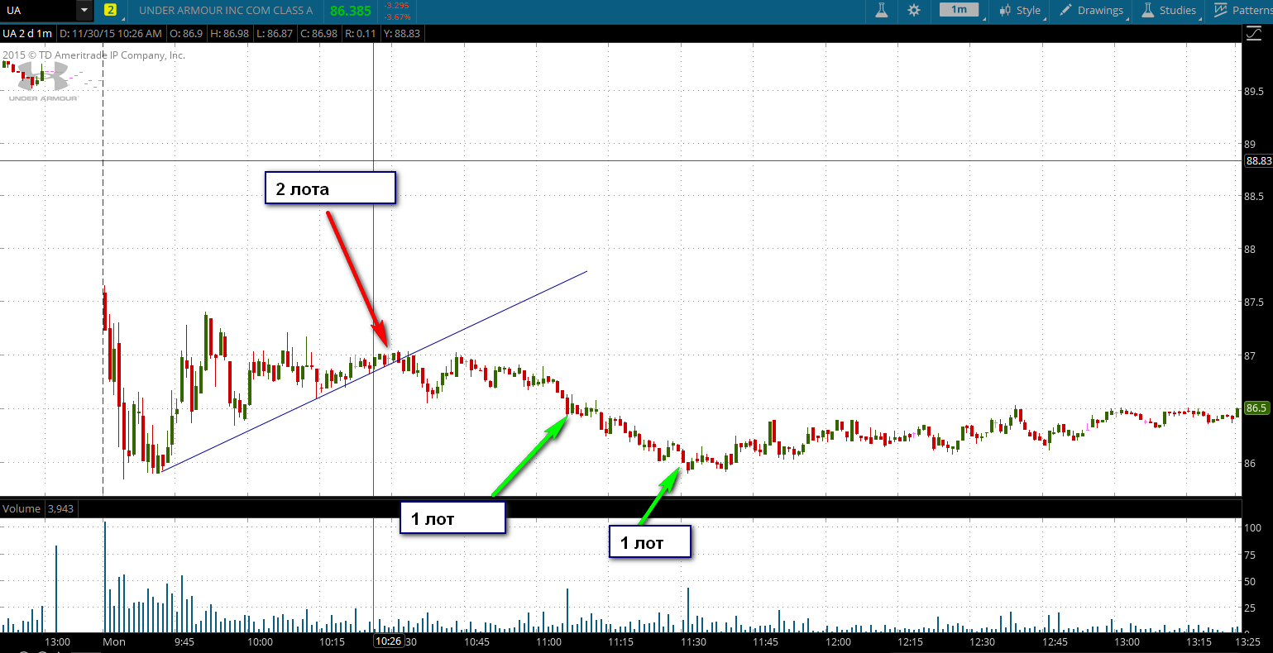Click the 12:45 time axis label
The image size is (1273, 653).
(1055, 641)
